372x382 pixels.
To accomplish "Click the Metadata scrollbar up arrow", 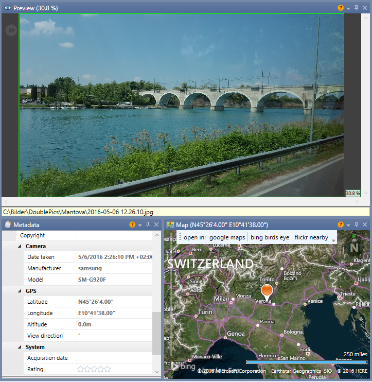I will tap(157, 235).
